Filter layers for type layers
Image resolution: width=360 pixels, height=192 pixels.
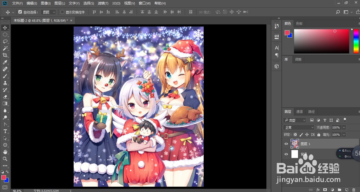325,120
